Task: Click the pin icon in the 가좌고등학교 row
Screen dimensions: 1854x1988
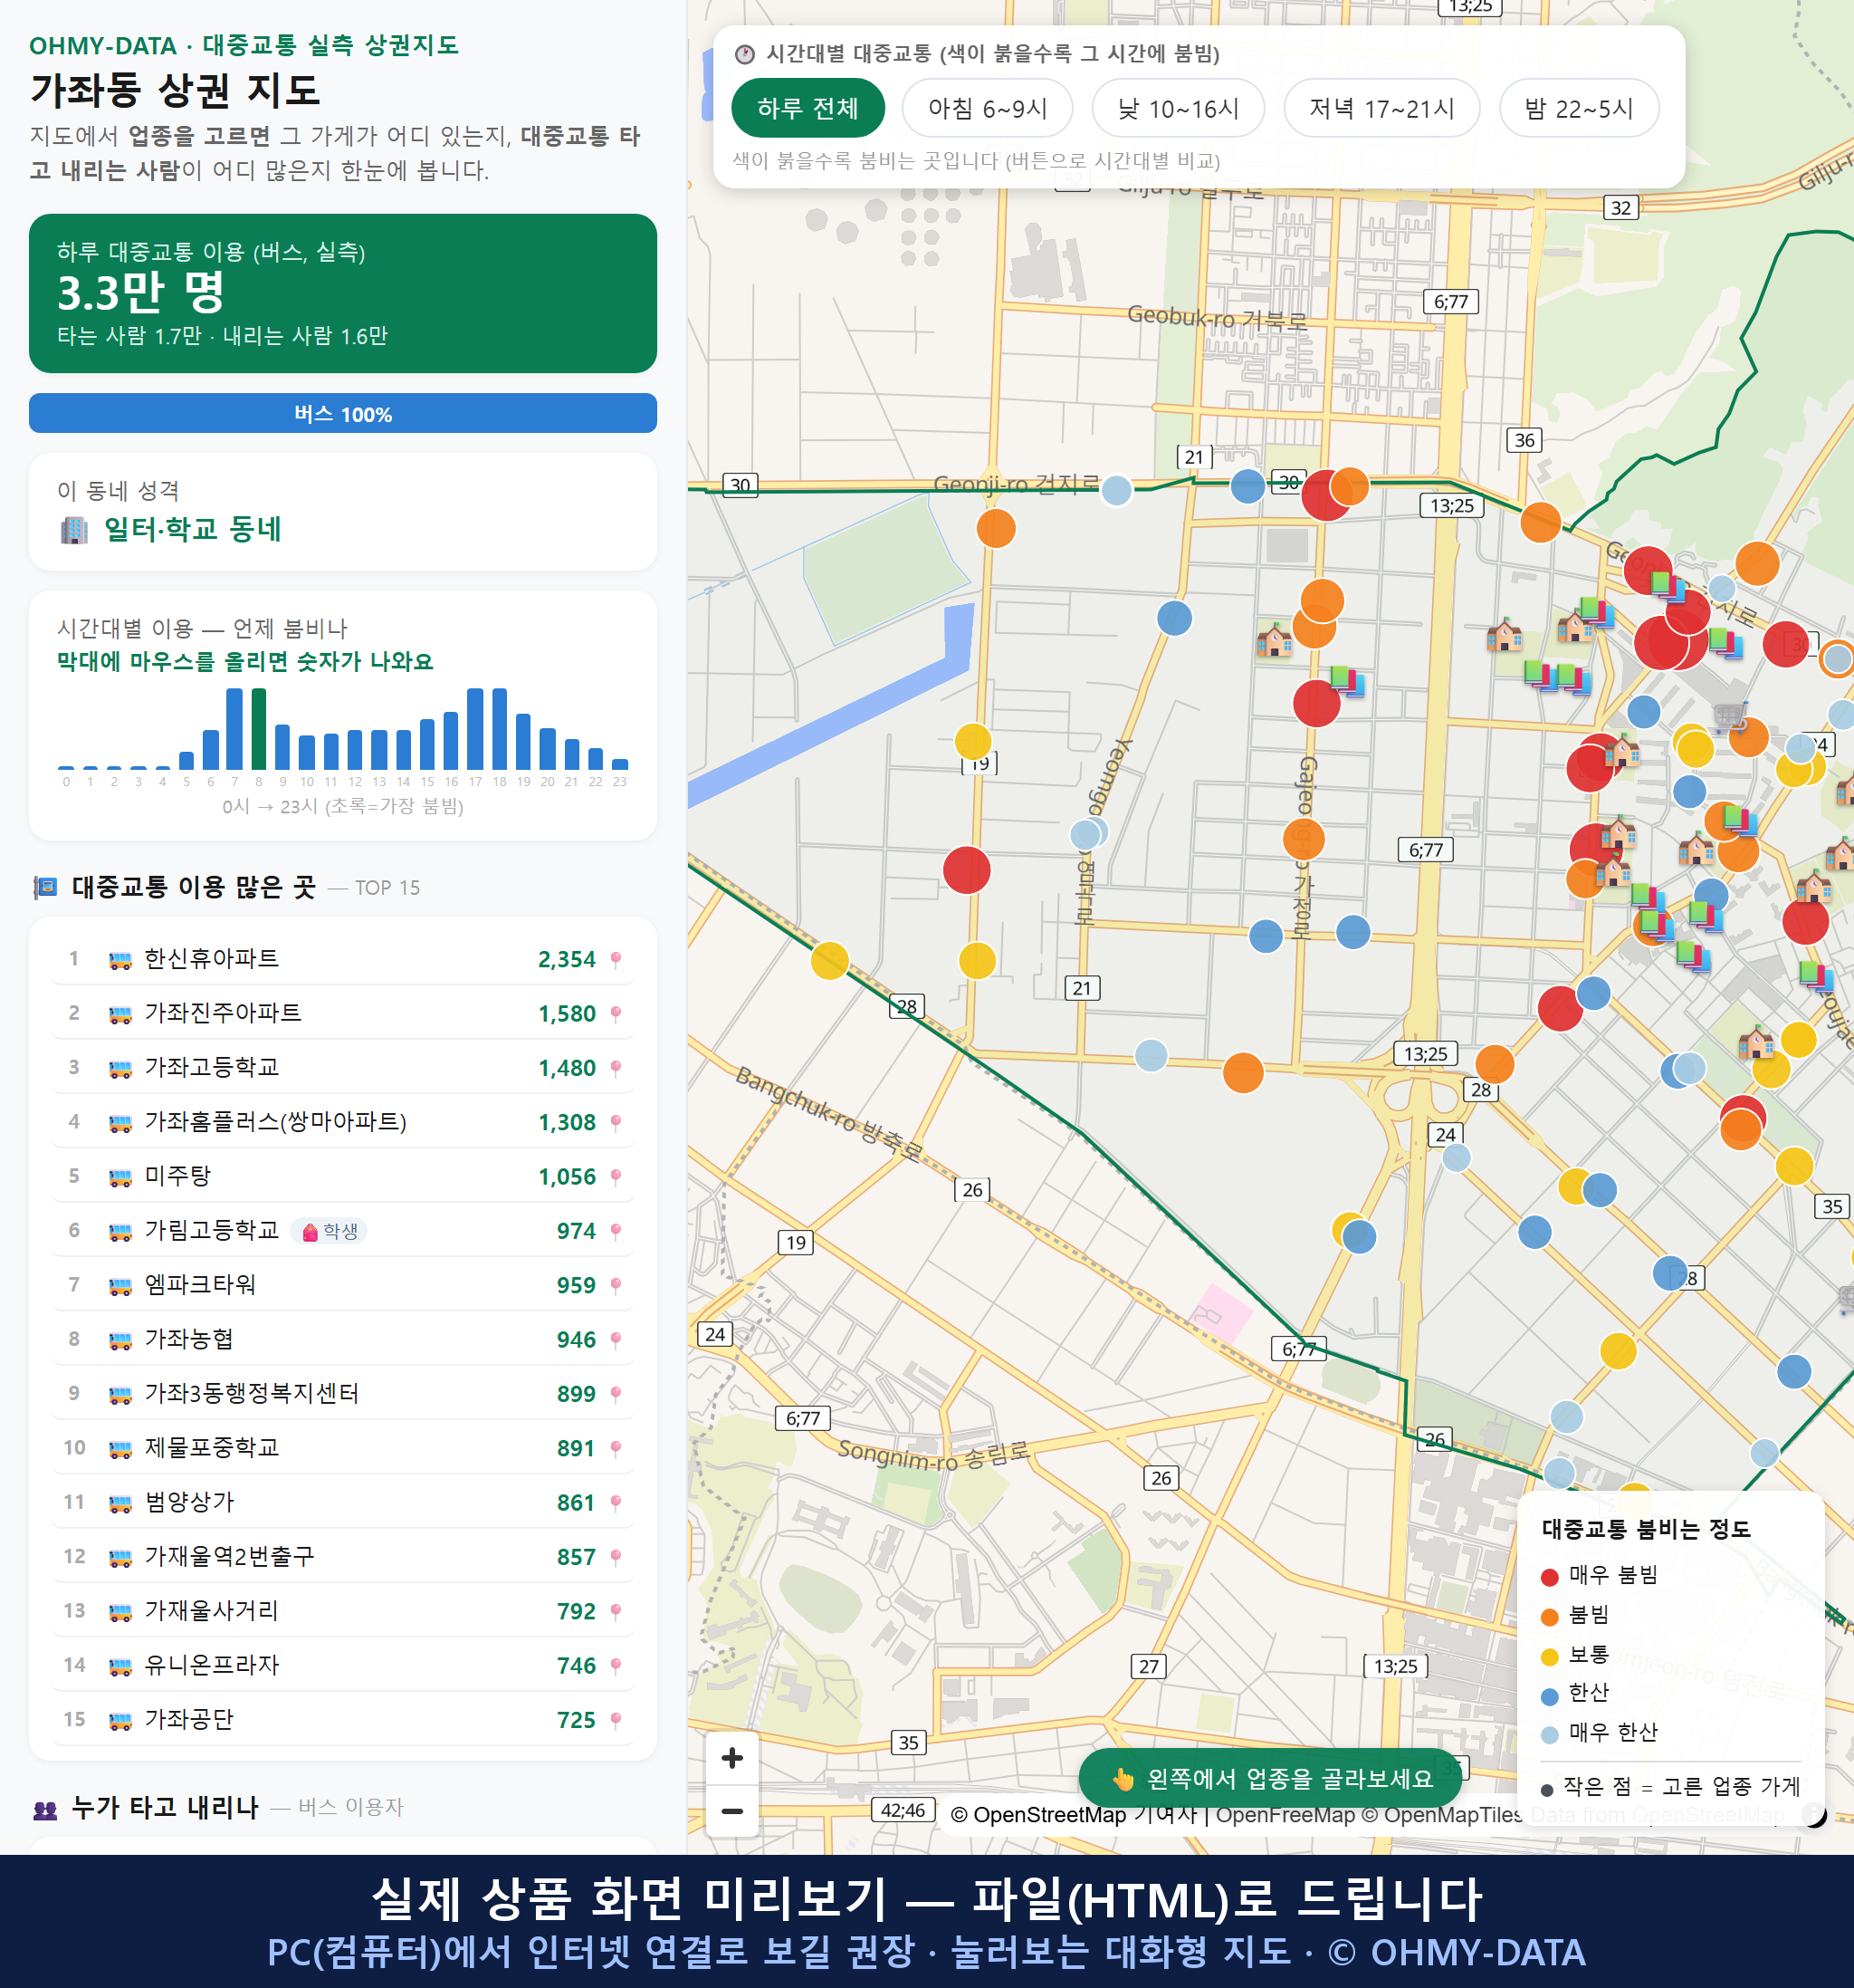Action: (x=616, y=1068)
